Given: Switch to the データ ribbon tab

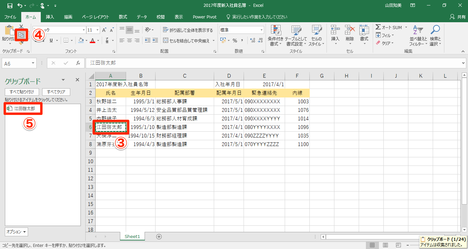Looking at the screenshot, I should [142, 17].
